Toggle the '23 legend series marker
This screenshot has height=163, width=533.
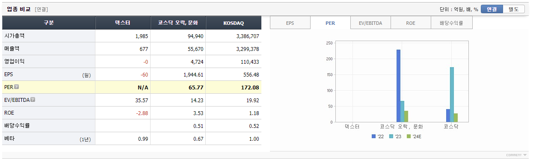click(x=391, y=136)
